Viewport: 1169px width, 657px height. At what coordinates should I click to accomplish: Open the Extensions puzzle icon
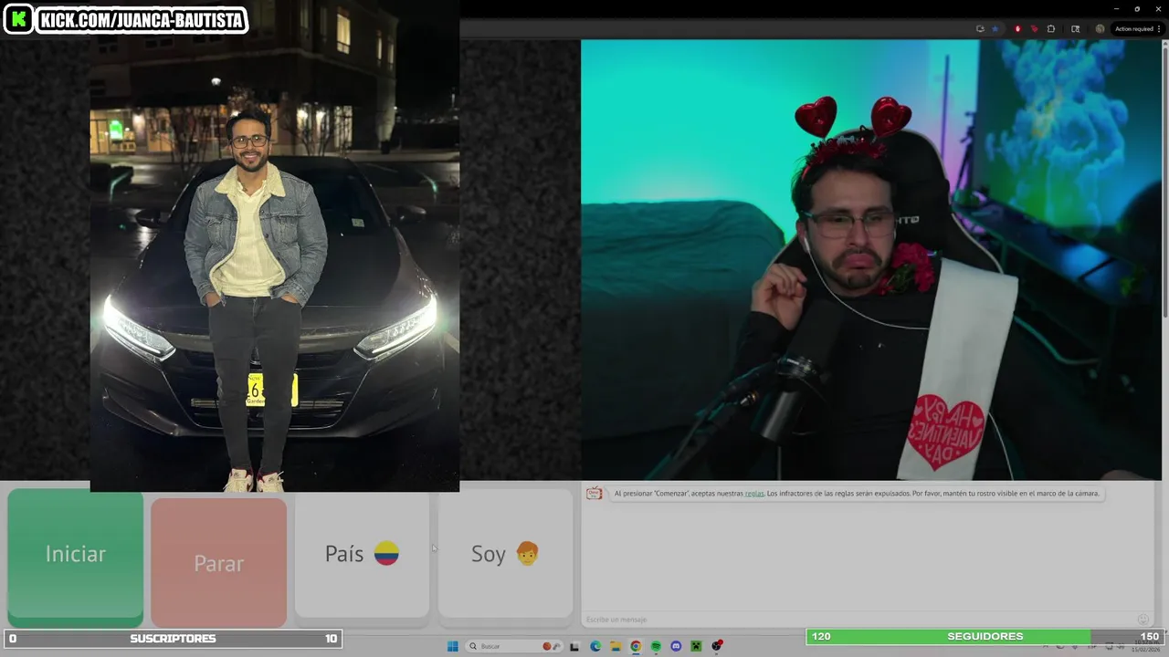point(1050,28)
